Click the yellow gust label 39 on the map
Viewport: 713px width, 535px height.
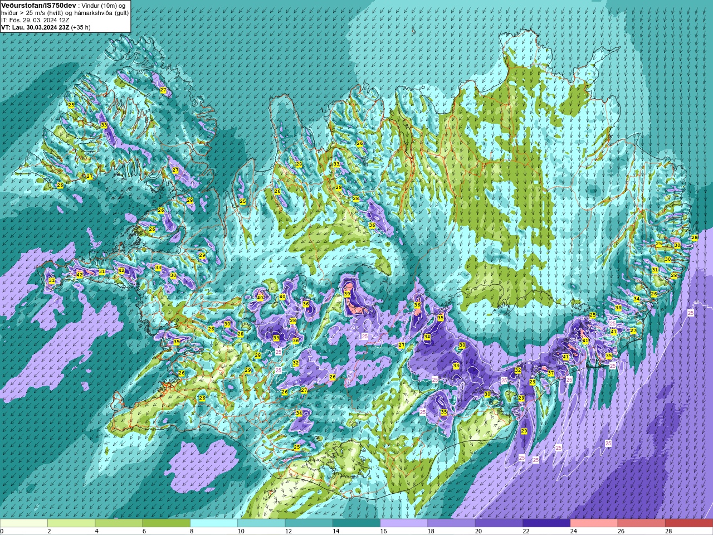coord(346,294)
